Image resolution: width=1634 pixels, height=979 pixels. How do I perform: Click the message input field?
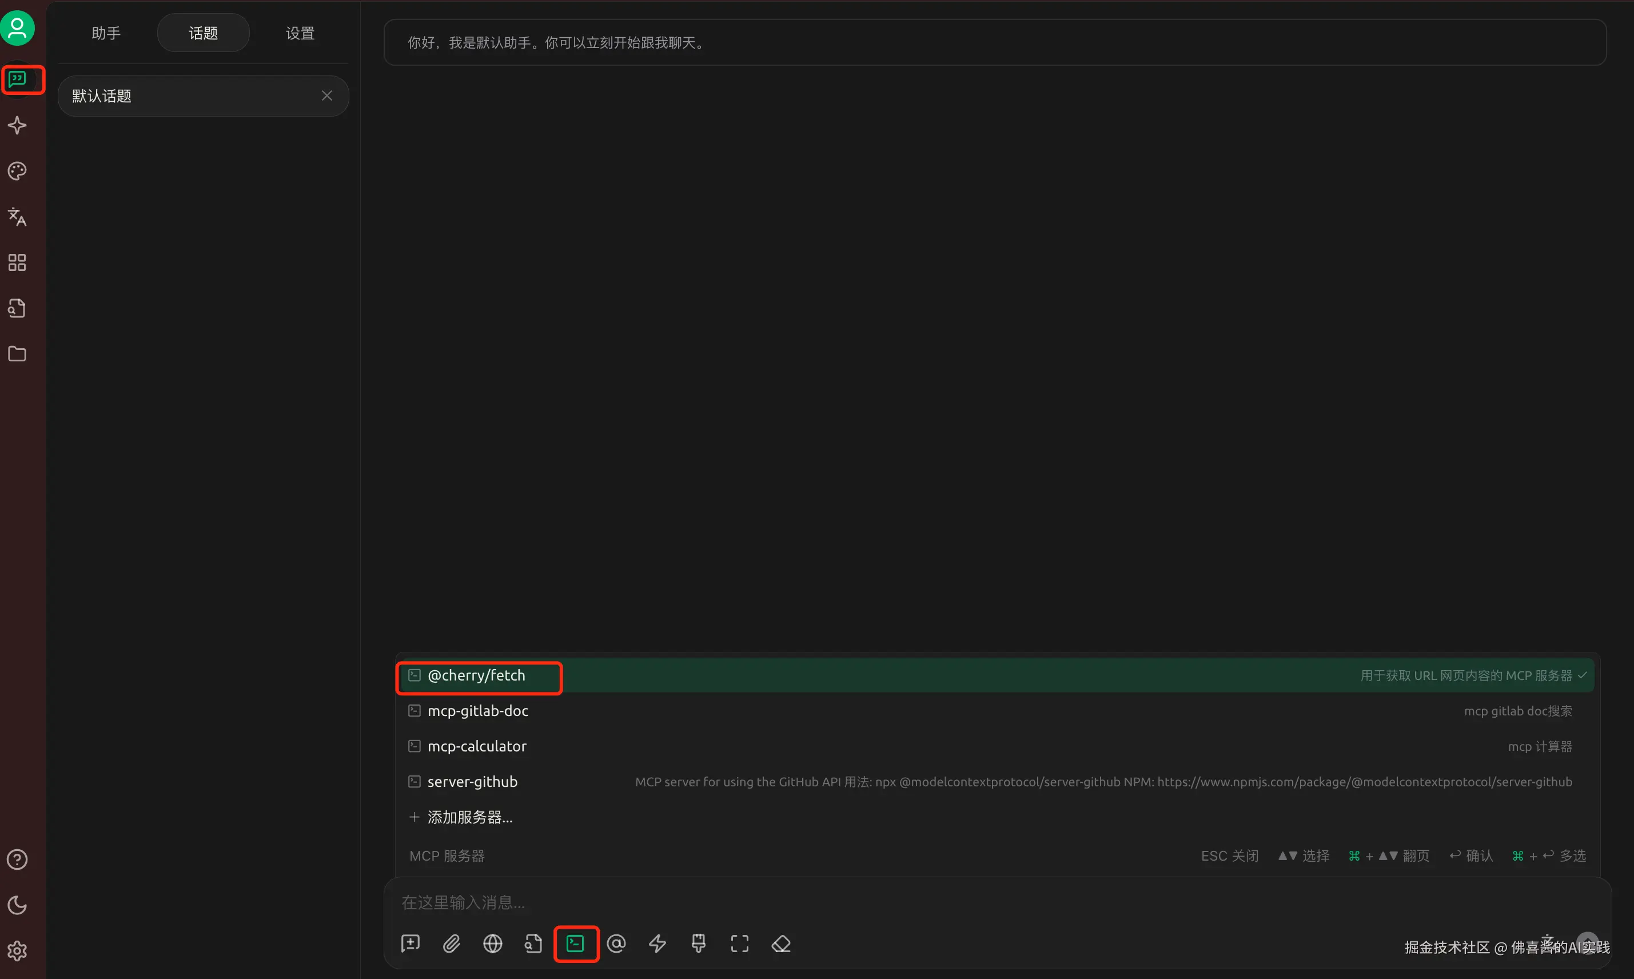pos(923,902)
